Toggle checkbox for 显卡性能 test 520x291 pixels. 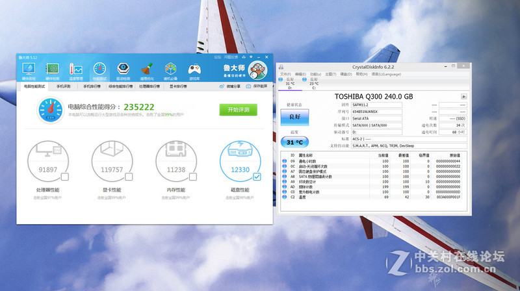pyautogui.click(x=129, y=177)
